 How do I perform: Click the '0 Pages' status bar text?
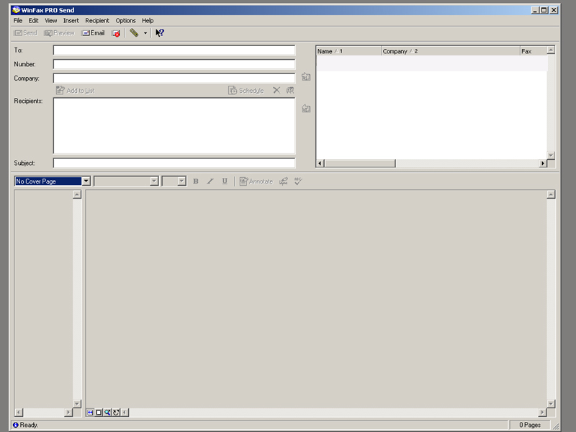tap(530, 425)
